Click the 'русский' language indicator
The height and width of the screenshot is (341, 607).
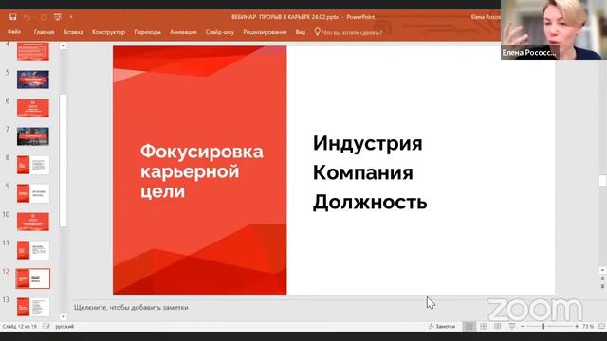click(64, 327)
